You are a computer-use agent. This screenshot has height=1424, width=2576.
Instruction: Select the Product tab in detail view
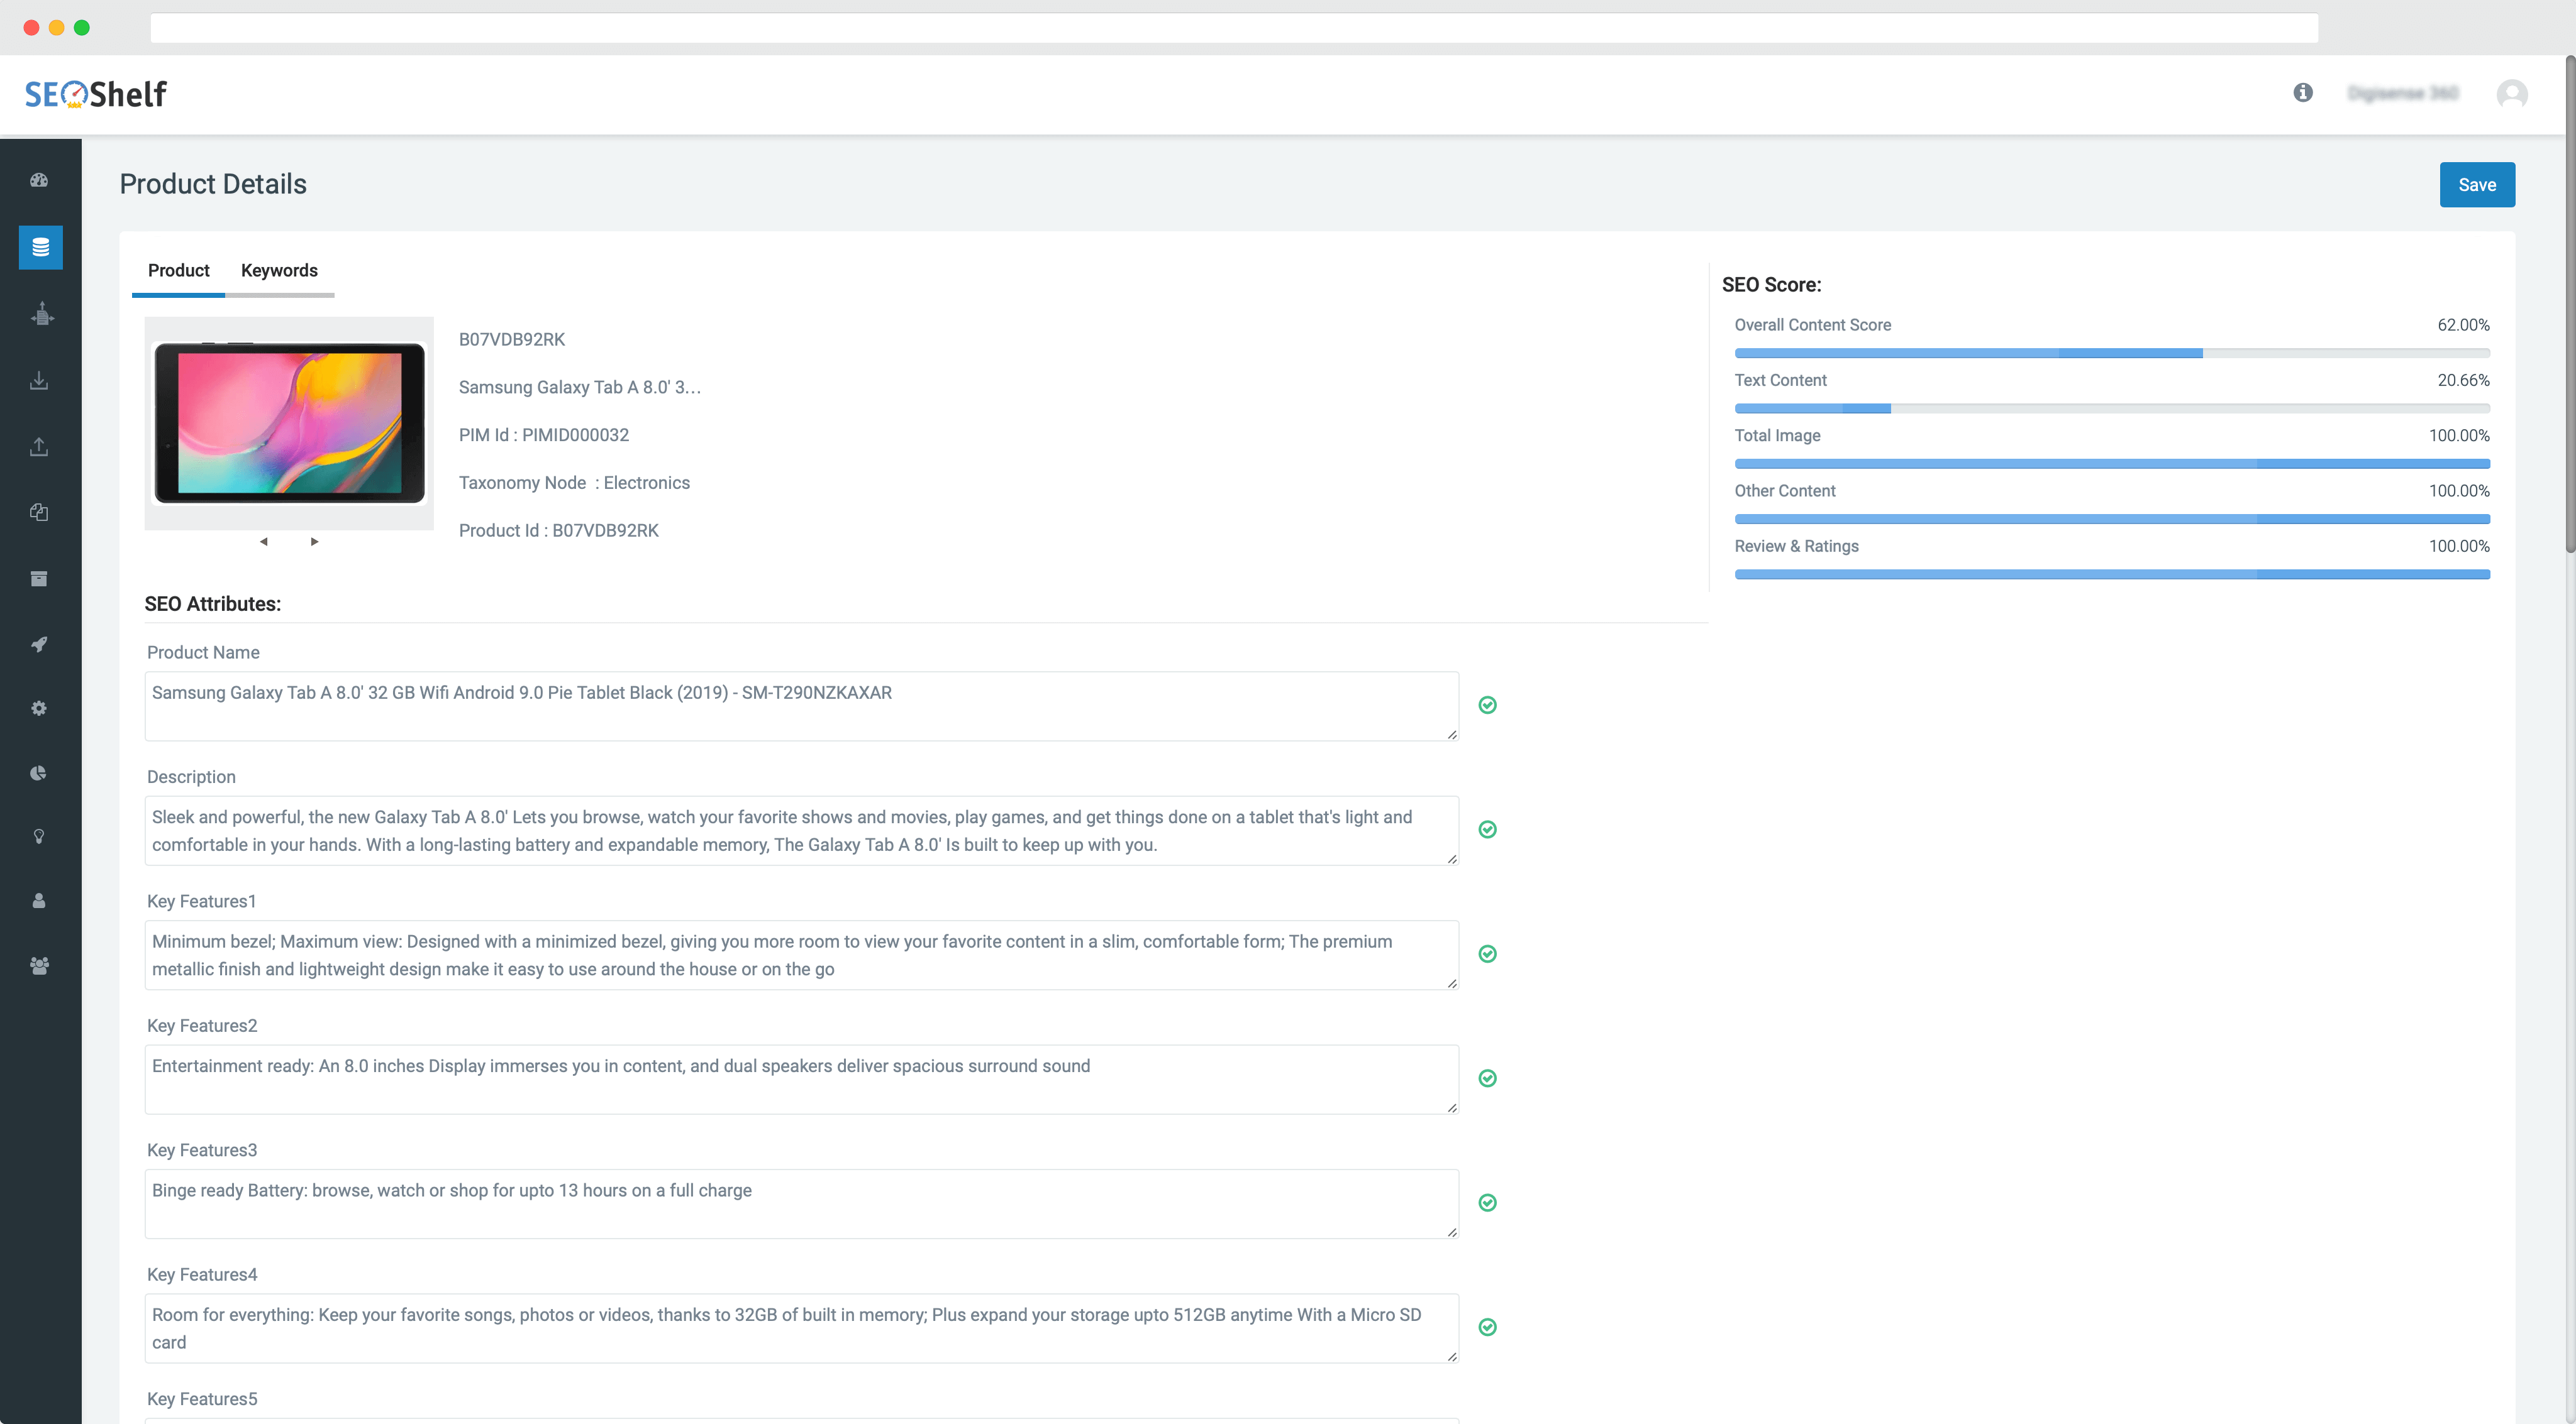pos(177,270)
